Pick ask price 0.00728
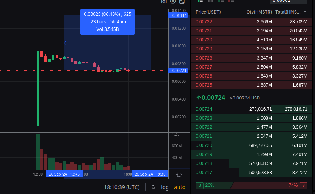The image size is (315, 194). tap(204, 58)
